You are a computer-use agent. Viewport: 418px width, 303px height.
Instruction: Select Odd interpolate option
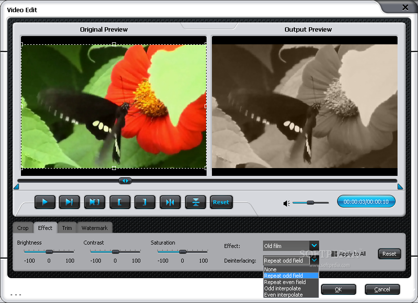click(x=291, y=288)
